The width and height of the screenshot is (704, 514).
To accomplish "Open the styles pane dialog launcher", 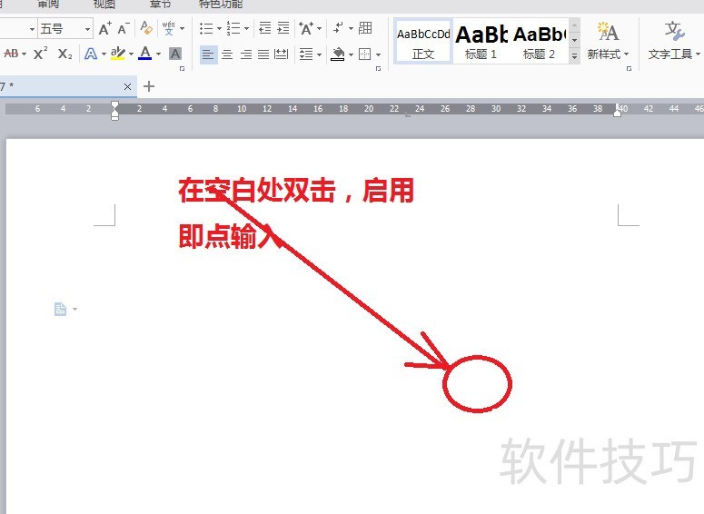I will coord(629,69).
